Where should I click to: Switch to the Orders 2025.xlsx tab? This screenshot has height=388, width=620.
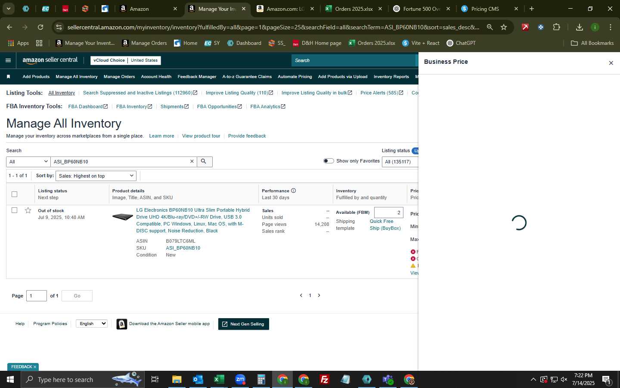coord(353,9)
